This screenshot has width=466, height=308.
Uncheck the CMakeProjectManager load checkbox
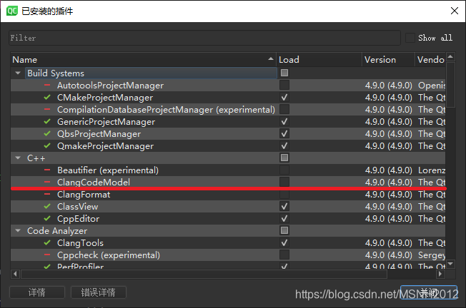point(284,97)
